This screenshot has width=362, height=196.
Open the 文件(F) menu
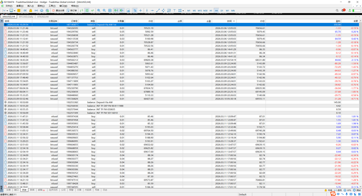click(9, 6)
